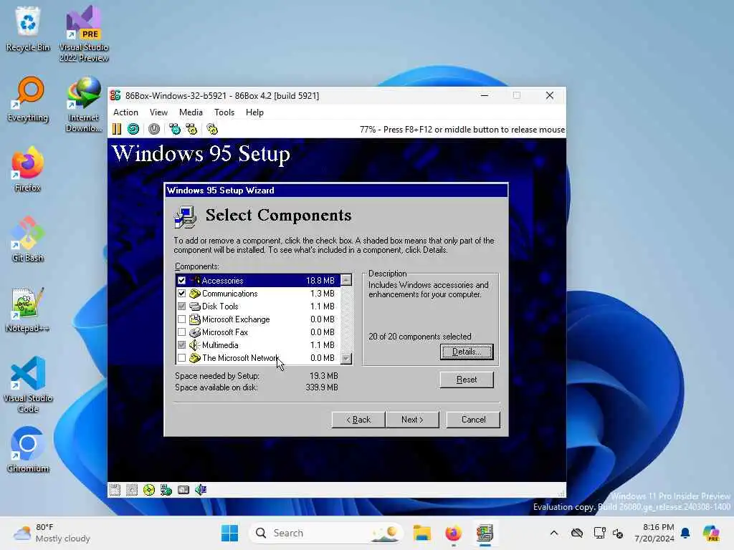Select the Communications row in components list
The image size is (734, 550).
click(258, 294)
